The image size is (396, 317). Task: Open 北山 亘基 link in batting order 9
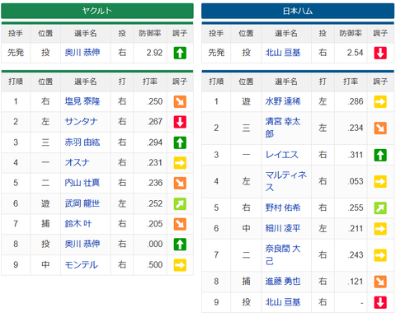click(283, 302)
